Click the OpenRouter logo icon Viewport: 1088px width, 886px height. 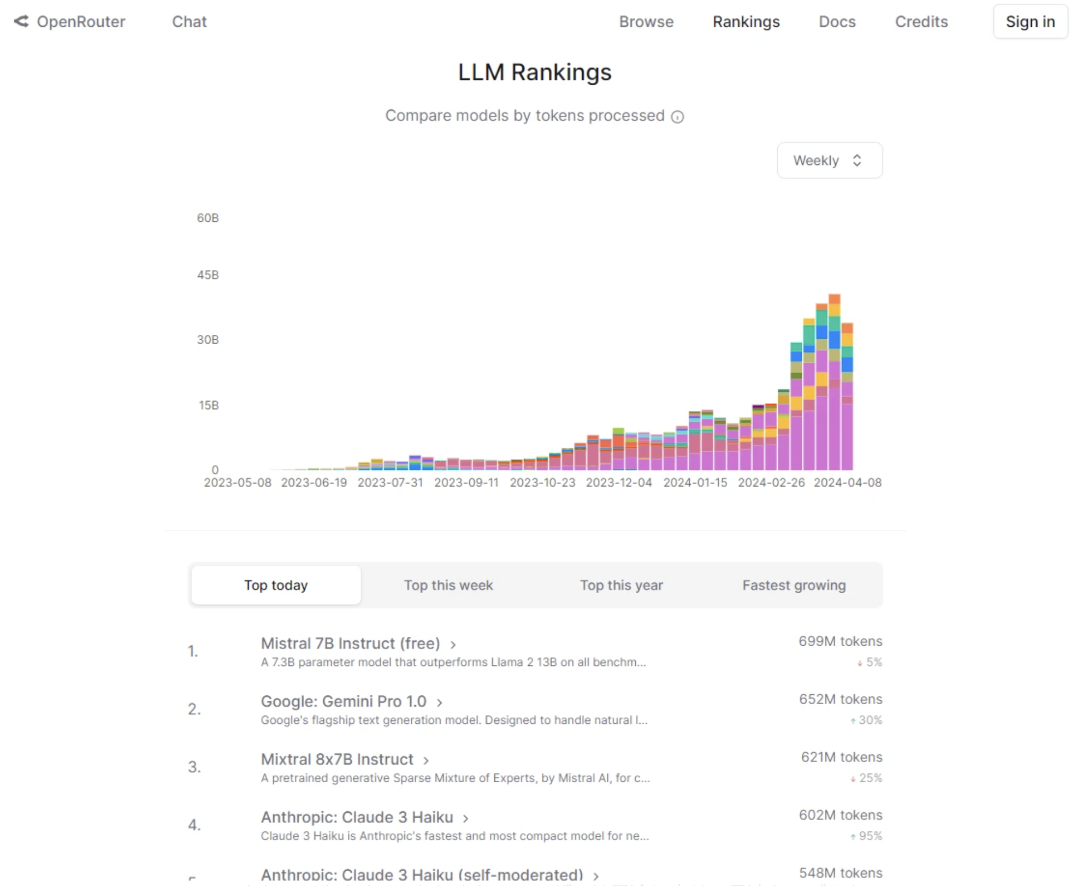(x=21, y=21)
